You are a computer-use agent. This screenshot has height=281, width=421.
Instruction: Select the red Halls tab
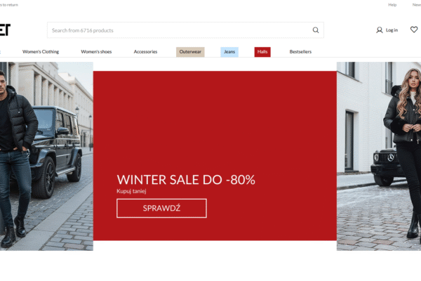pyautogui.click(x=262, y=52)
